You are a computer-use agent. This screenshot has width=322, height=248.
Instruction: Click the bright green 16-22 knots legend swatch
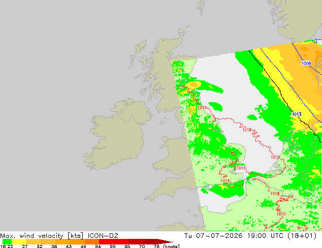7,241
